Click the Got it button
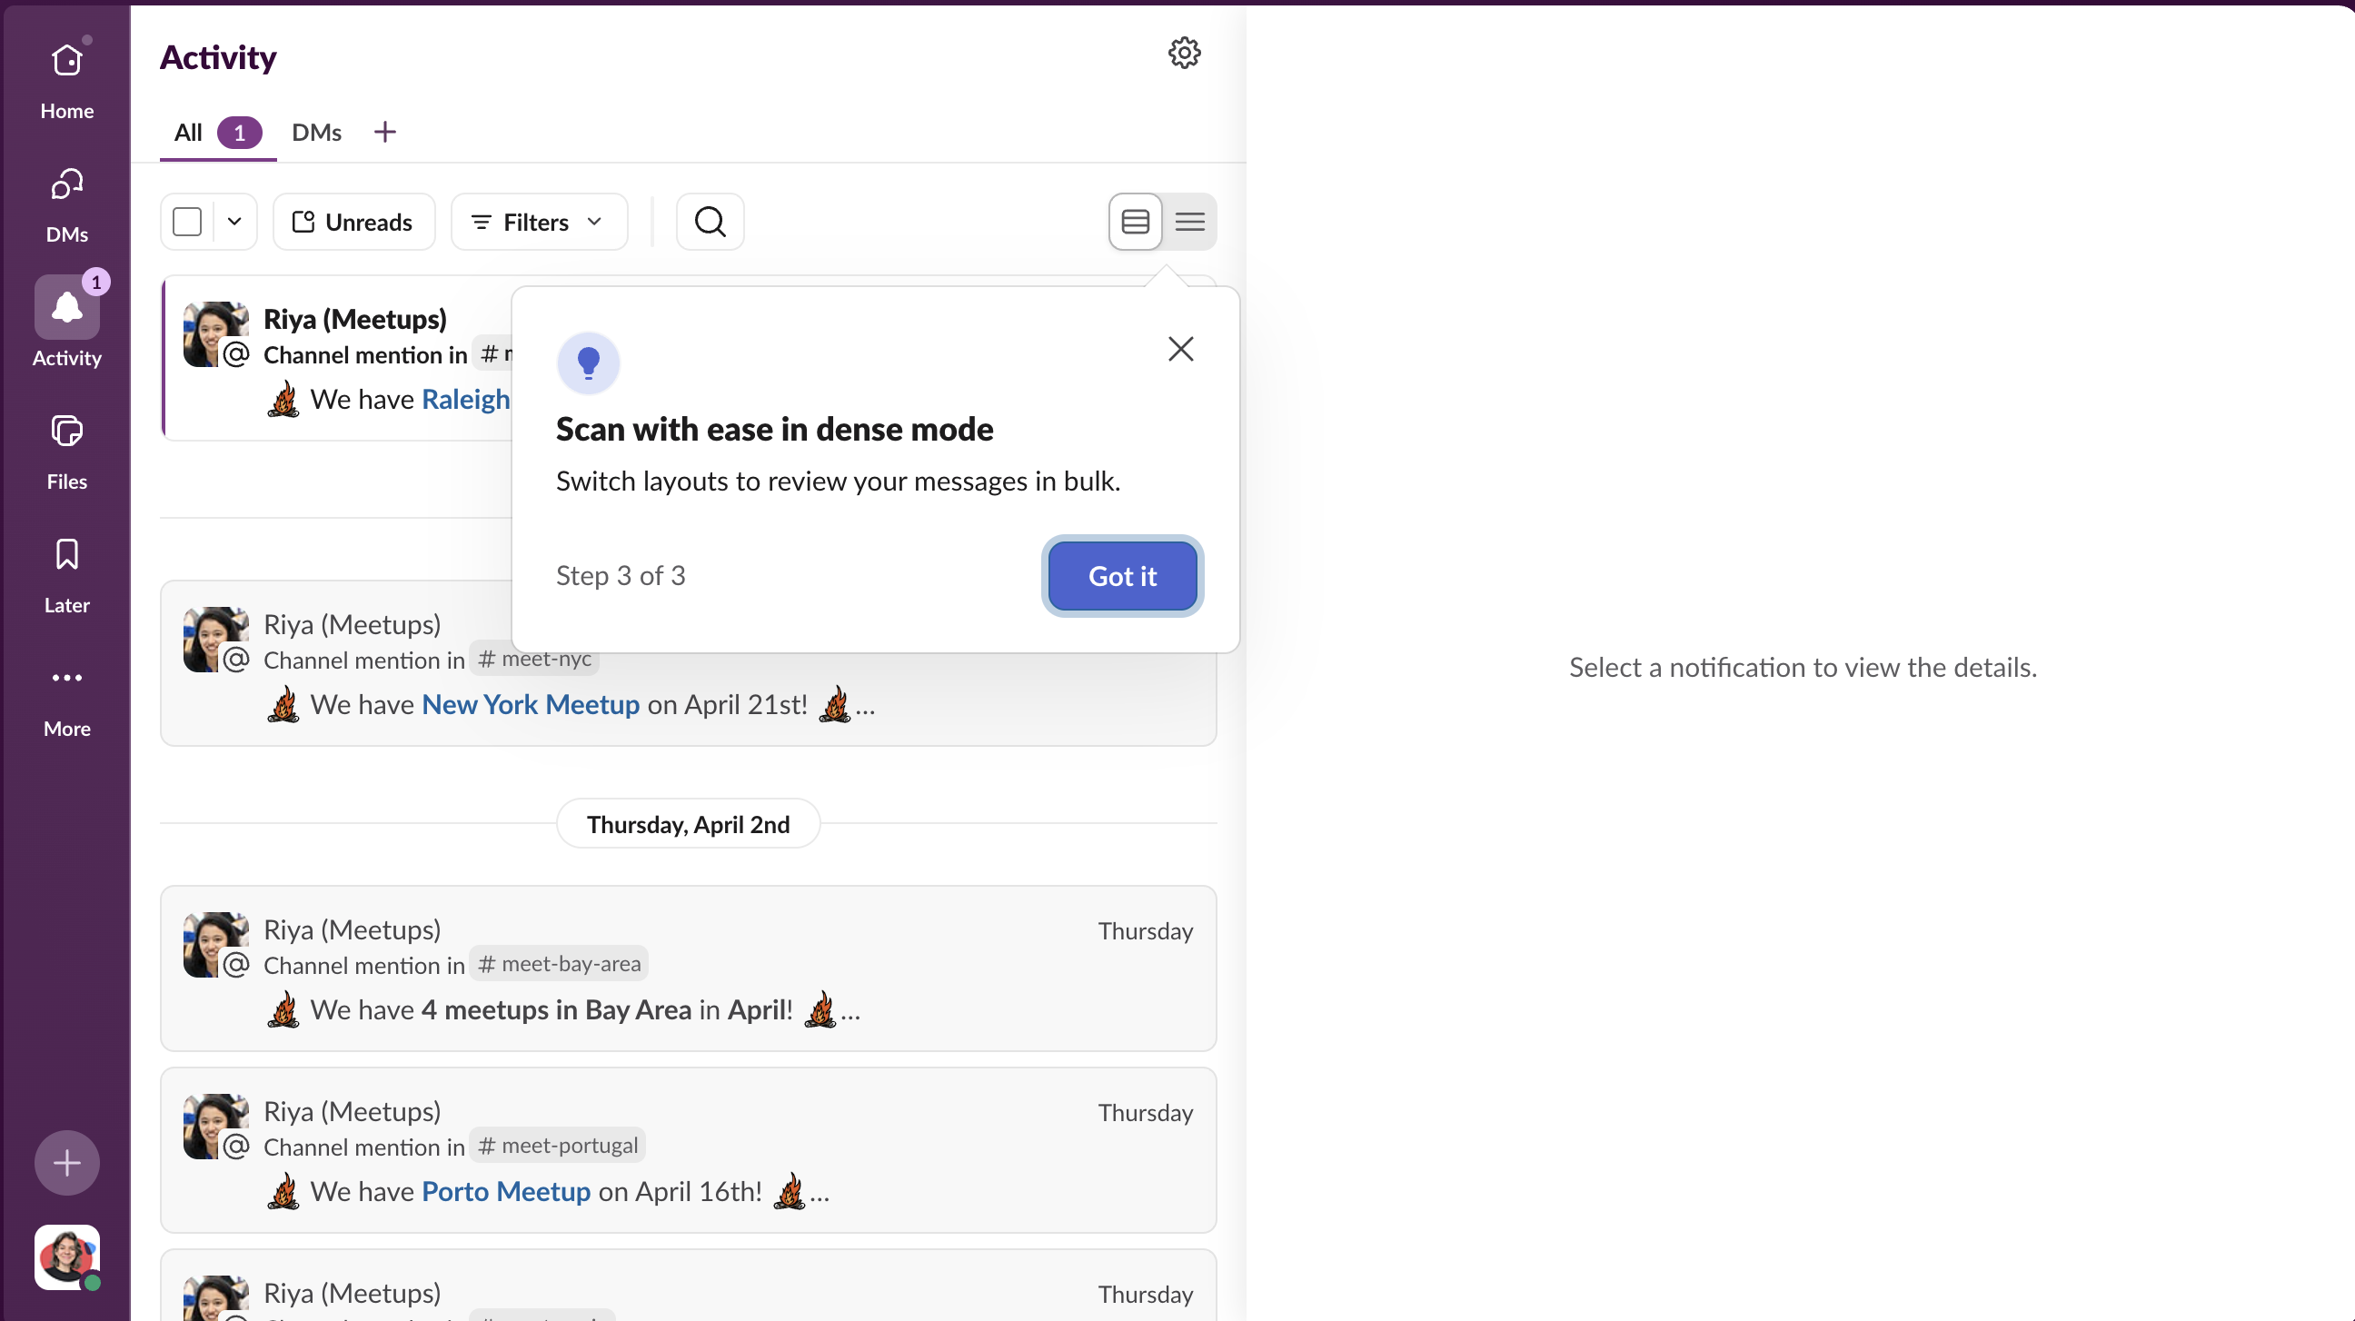 [x=1122, y=576]
